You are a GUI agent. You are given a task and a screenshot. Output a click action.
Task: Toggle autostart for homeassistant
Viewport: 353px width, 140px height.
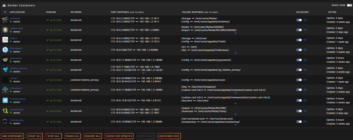(299, 100)
